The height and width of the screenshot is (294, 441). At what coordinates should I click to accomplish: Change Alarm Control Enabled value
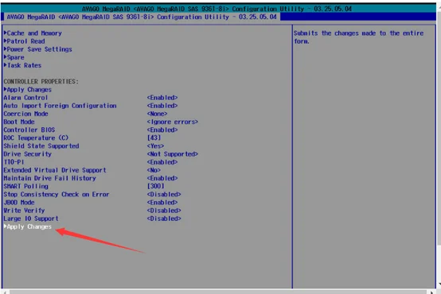(162, 98)
